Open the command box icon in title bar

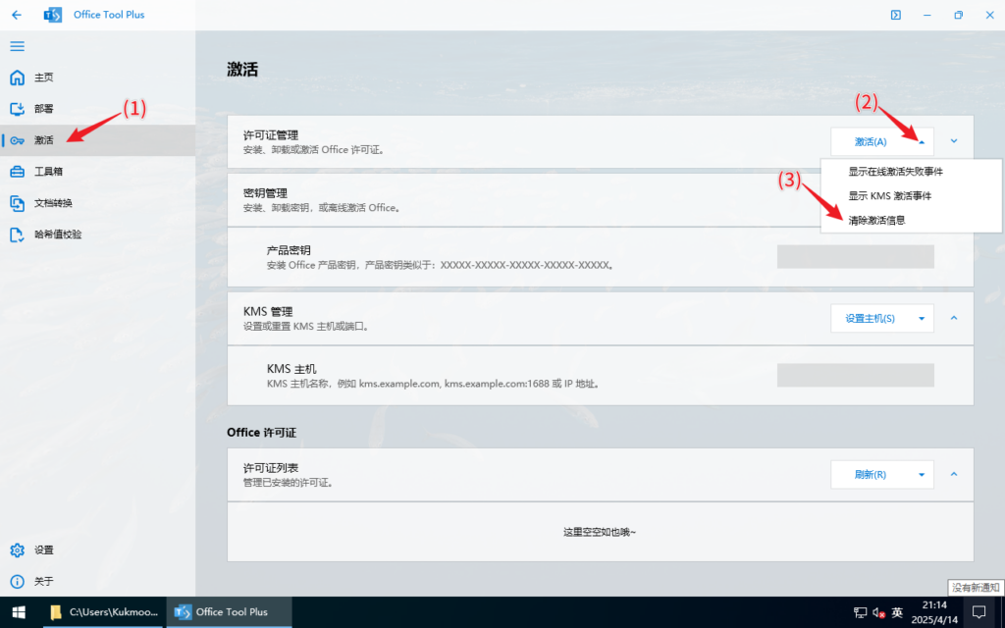click(895, 15)
